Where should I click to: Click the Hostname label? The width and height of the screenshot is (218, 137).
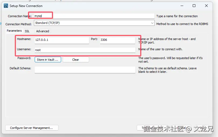[24, 39]
